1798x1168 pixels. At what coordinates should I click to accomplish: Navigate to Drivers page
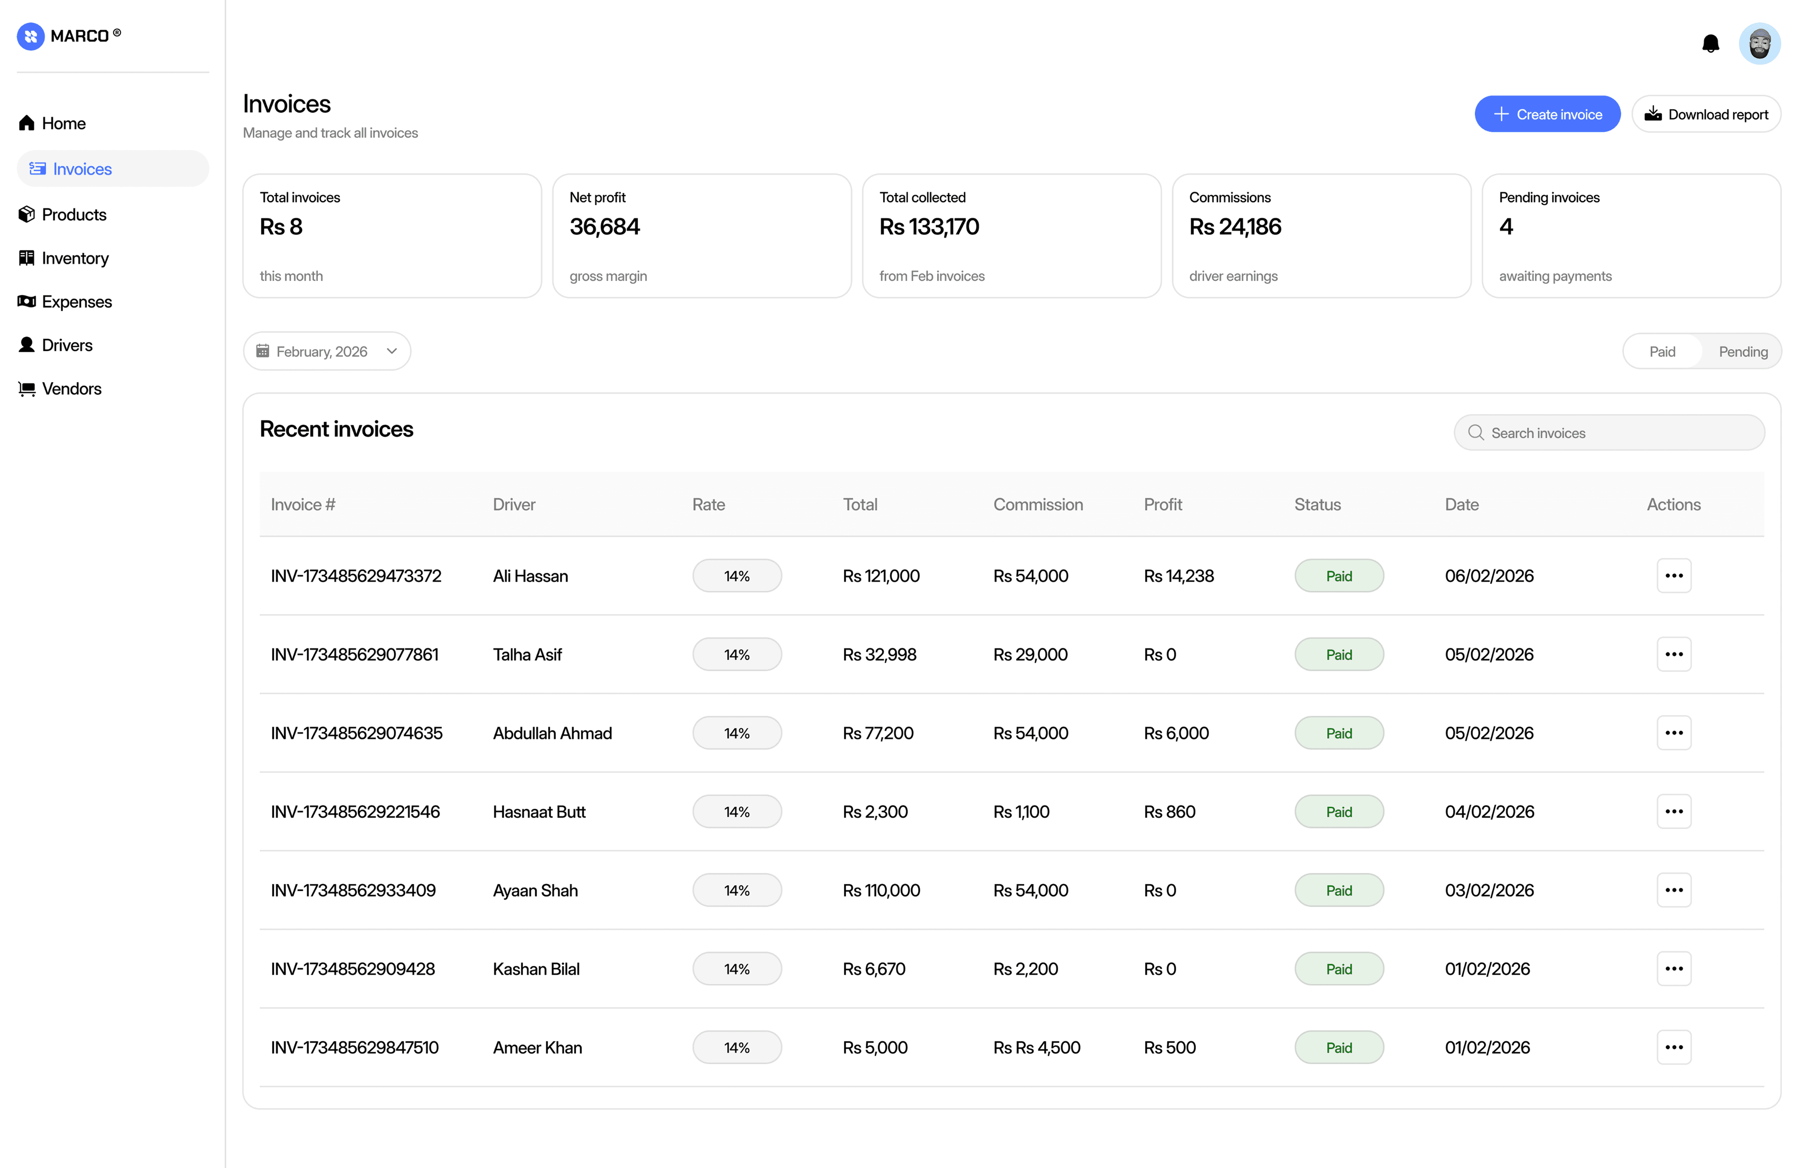click(66, 345)
